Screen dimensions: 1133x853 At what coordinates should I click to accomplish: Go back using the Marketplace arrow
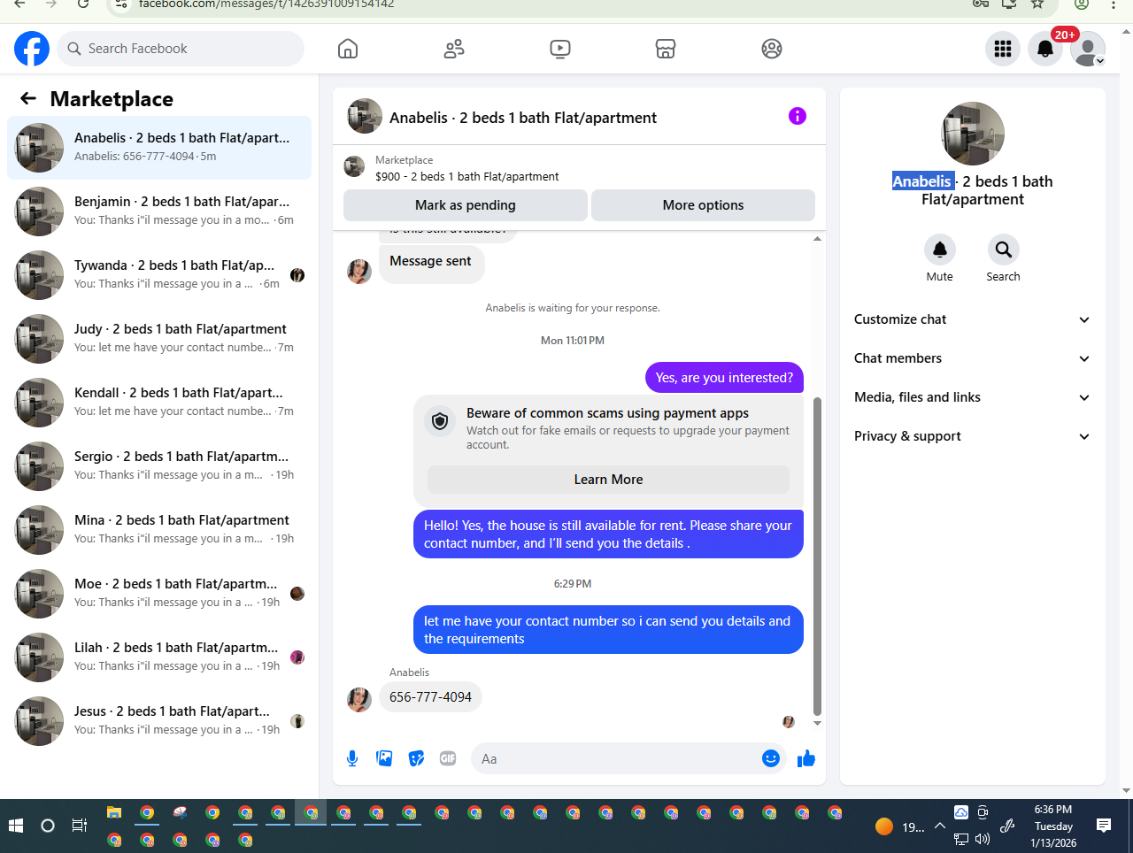(x=28, y=98)
